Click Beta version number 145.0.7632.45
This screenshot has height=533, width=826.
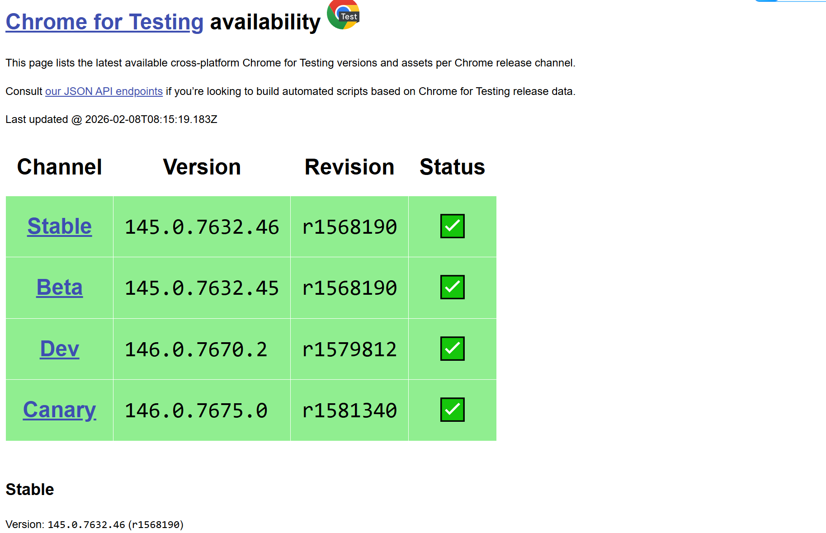(x=202, y=288)
